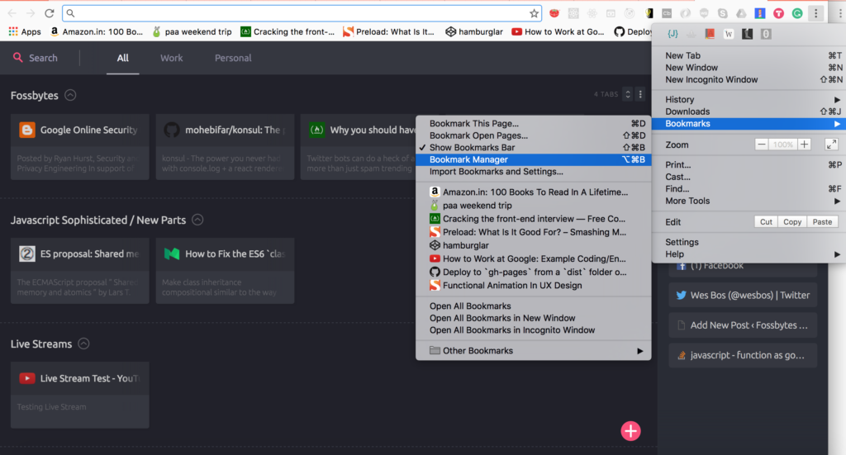Image resolution: width=846 pixels, height=455 pixels.
Task: Open Live Stream Test YouTube card
Action: pyautogui.click(x=80, y=395)
